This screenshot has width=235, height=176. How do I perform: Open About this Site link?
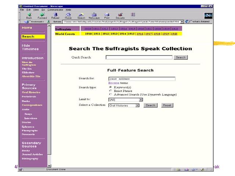(x=31, y=76)
